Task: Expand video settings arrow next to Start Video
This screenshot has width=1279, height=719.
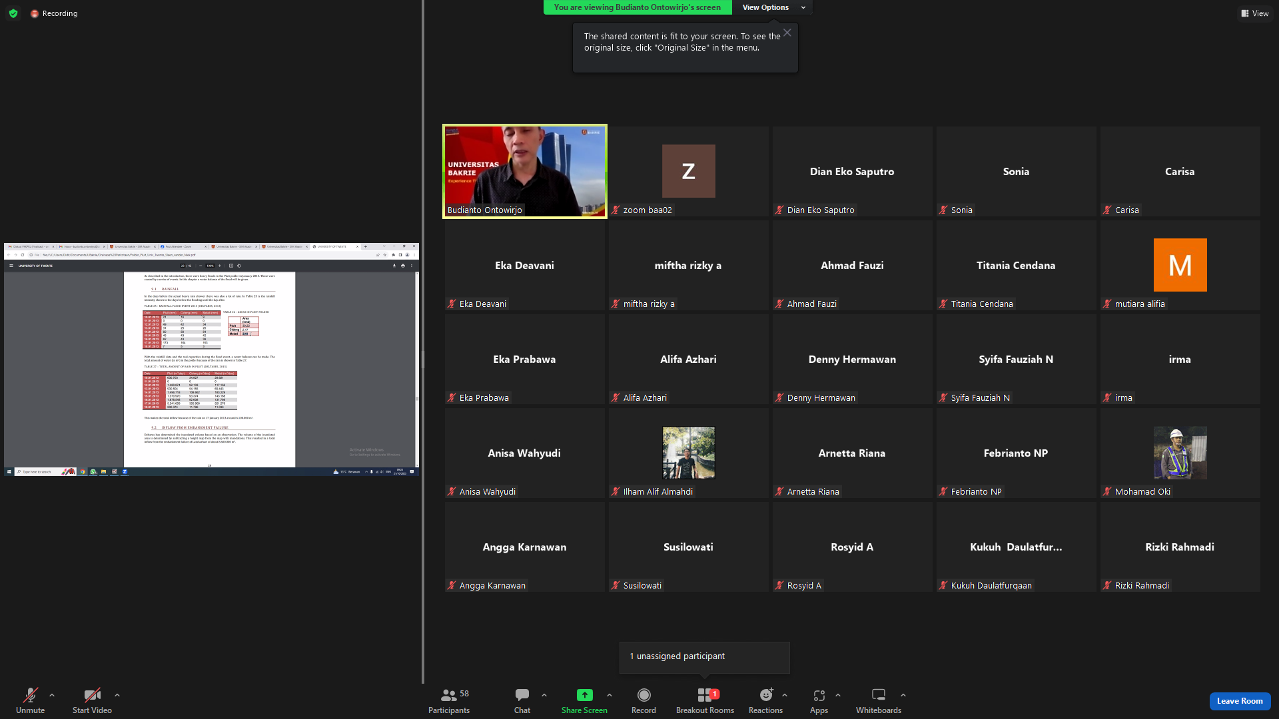Action: [117, 695]
